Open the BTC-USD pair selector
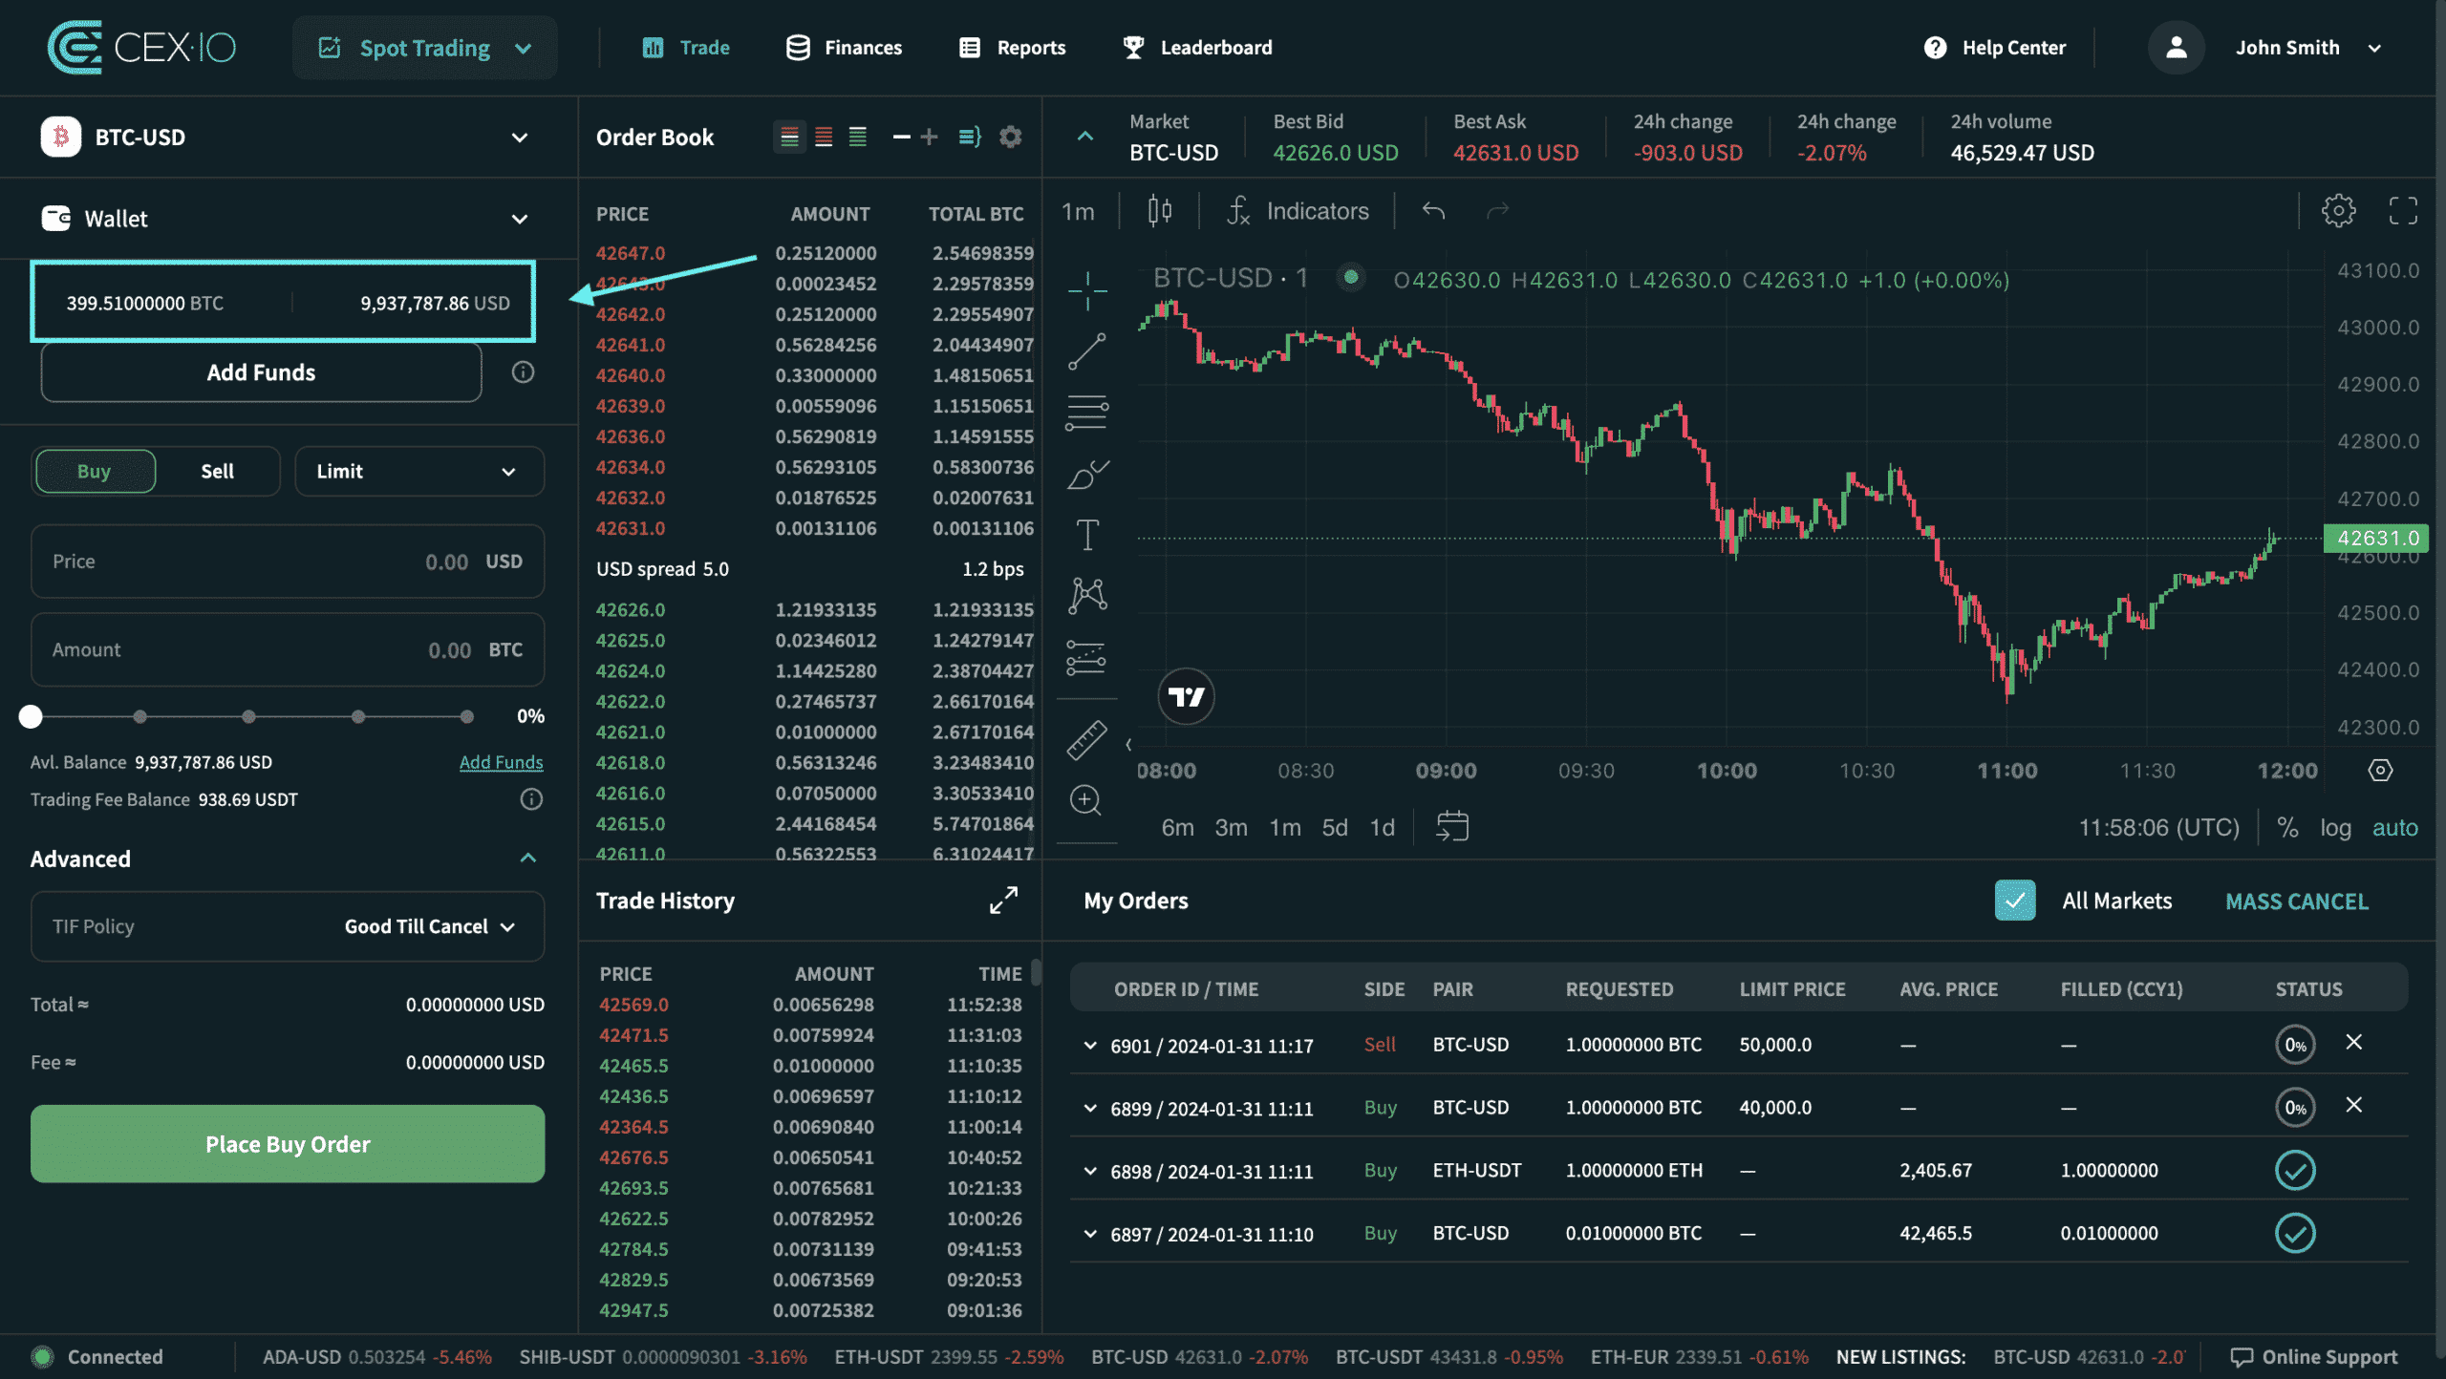The width and height of the screenshot is (2446, 1379). pyautogui.click(x=287, y=138)
